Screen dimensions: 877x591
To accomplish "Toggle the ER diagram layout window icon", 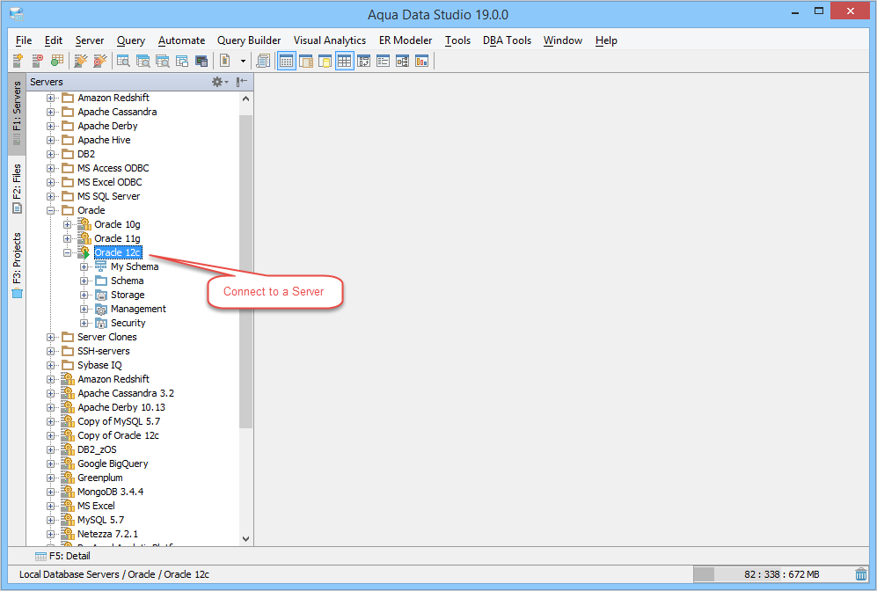I will (364, 61).
